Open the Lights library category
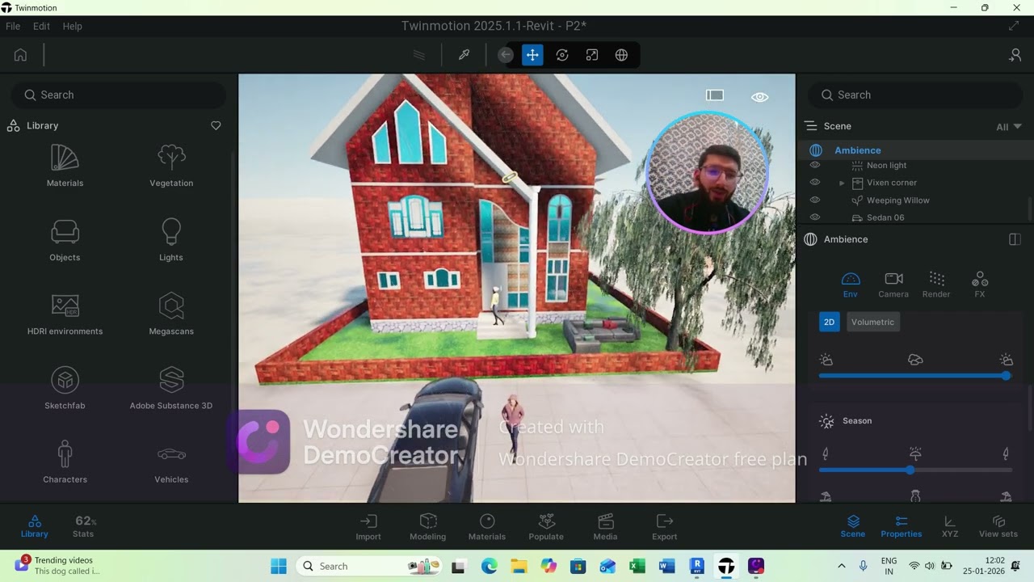The image size is (1034, 582). tap(171, 241)
